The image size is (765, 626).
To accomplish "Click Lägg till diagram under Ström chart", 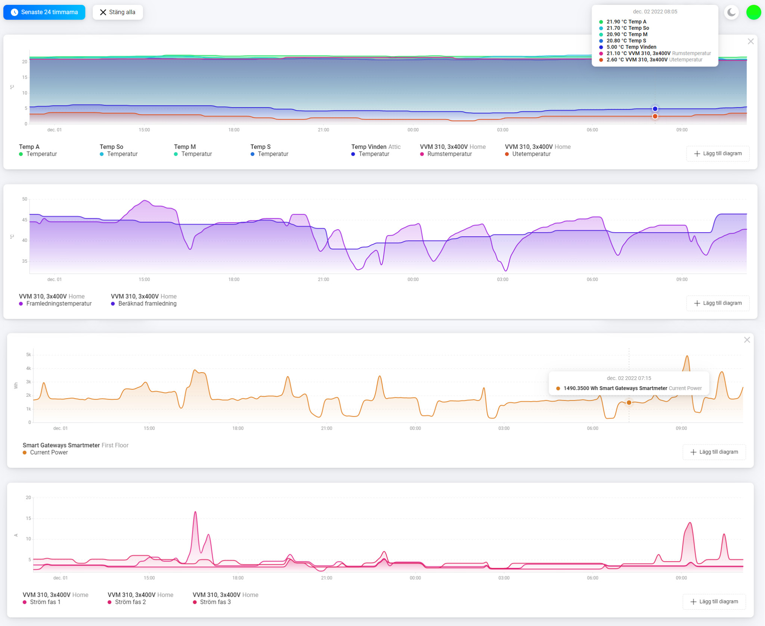I will [714, 601].
